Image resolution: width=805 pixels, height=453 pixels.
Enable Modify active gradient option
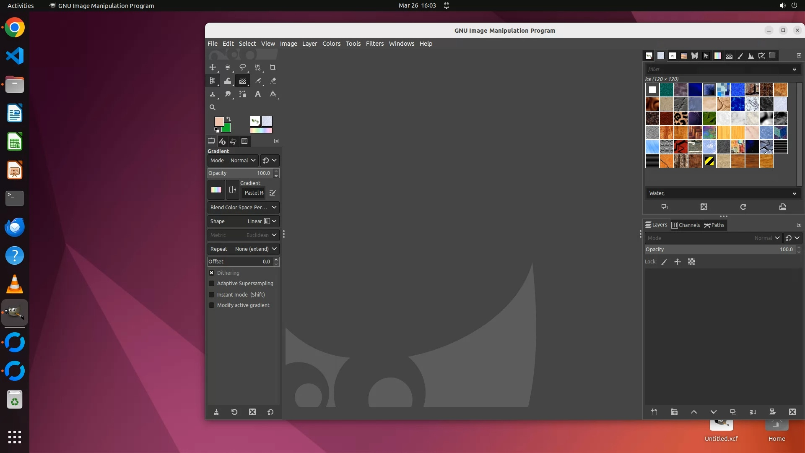212,305
